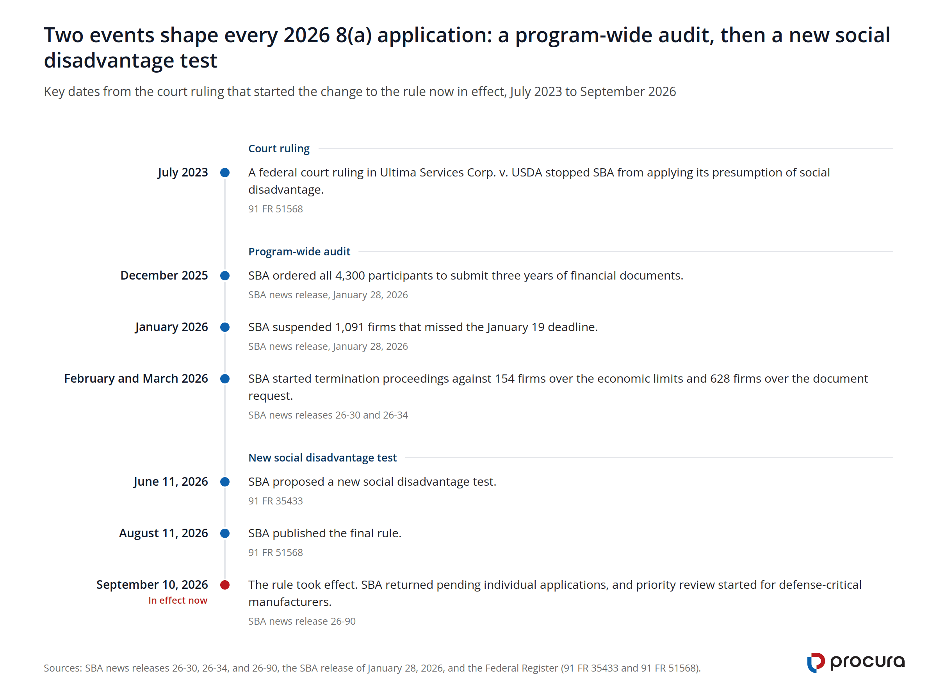Image resolution: width=937 pixels, height=695 pixels.
Task: Click the 'Key dates' subtitle line
Action: tap(360, 92)
